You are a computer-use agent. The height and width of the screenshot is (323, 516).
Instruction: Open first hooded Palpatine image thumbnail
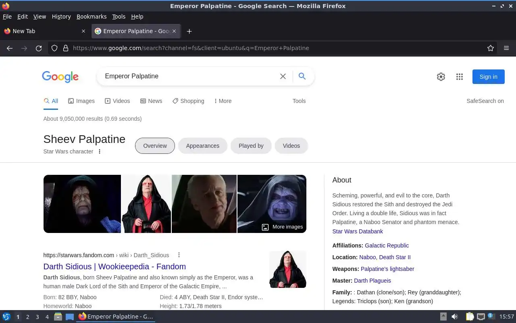point(82,204)
